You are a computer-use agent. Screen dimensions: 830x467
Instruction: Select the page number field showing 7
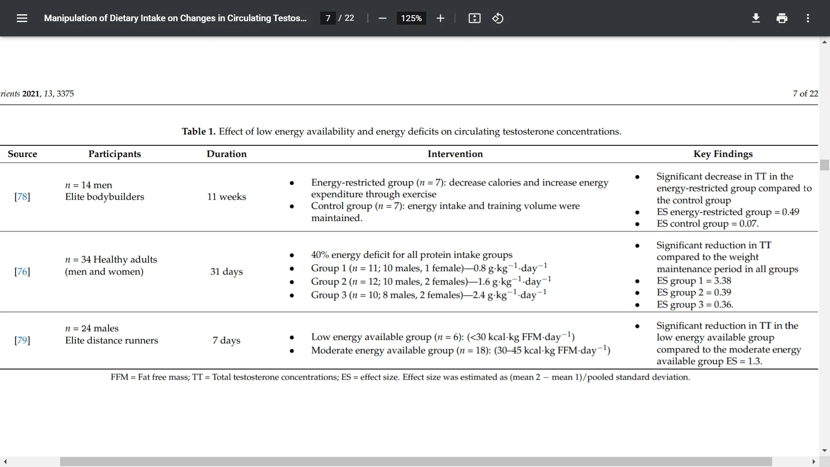[328, 18]
